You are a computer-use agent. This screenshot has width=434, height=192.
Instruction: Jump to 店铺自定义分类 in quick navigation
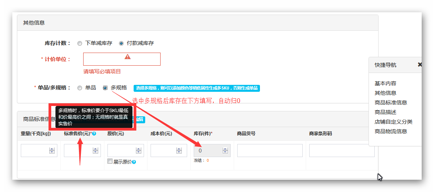(393, 122)
